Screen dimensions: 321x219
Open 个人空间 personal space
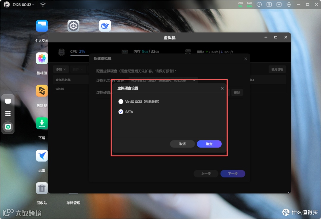point(42,26)
